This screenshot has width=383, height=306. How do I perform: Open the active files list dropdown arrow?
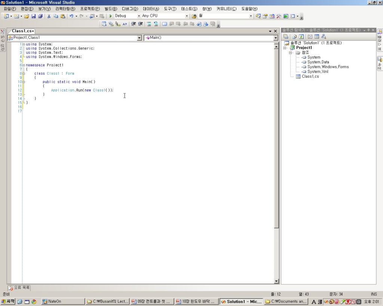(x=270, y=31)
